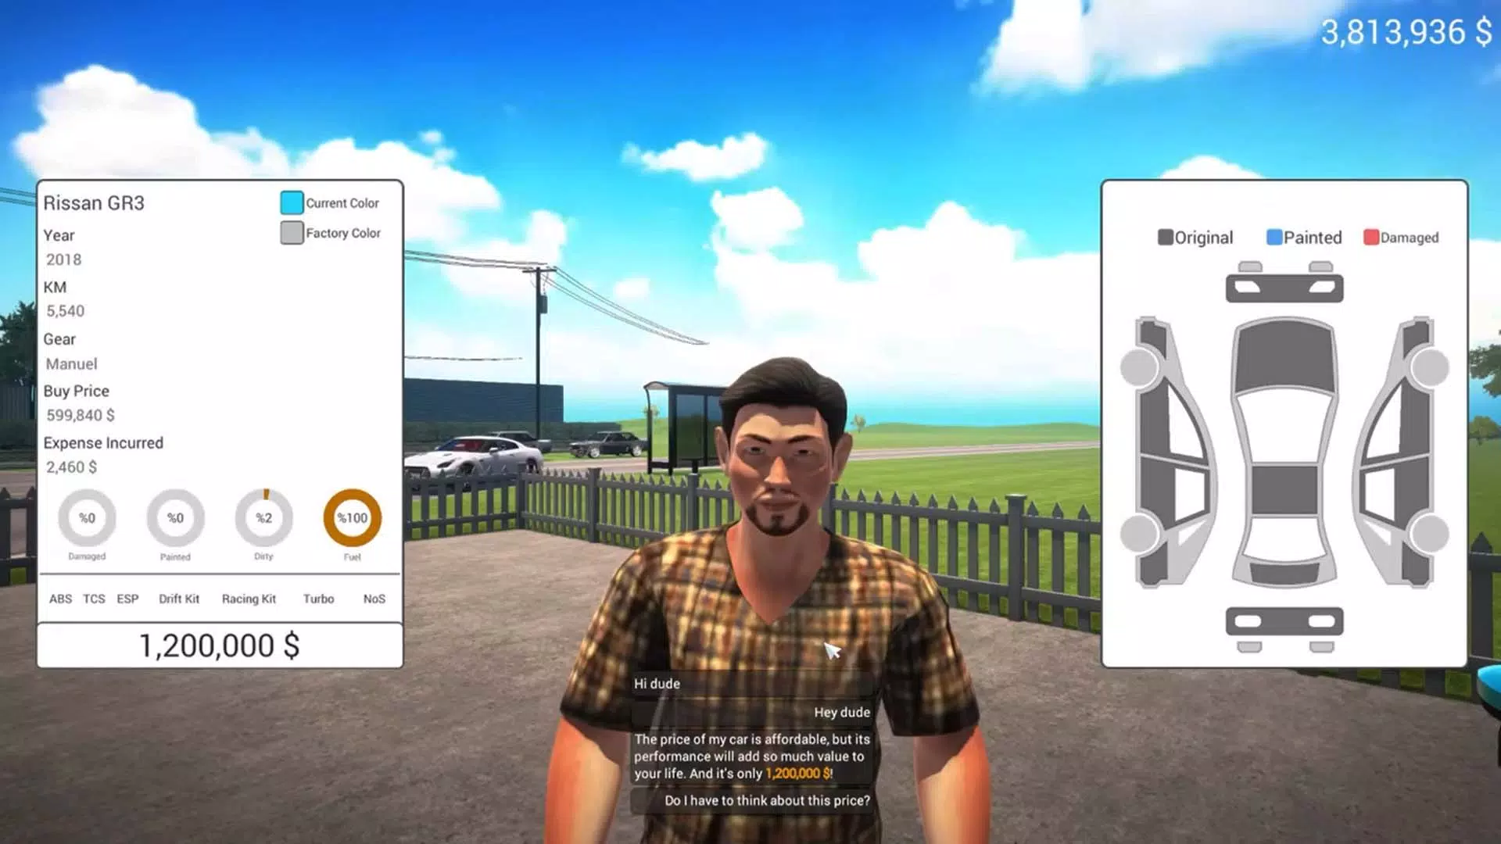Image resolution: width=1501 pixels, height=844 pixels.
Task: Click the 'Do I have to think about this price?' dialogue option
Action: click(x=768, y=799)
